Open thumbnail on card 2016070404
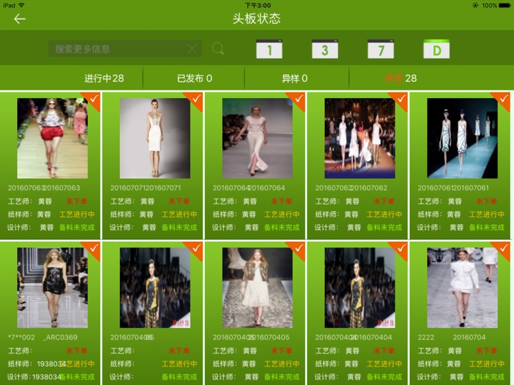 pos(360,288)
